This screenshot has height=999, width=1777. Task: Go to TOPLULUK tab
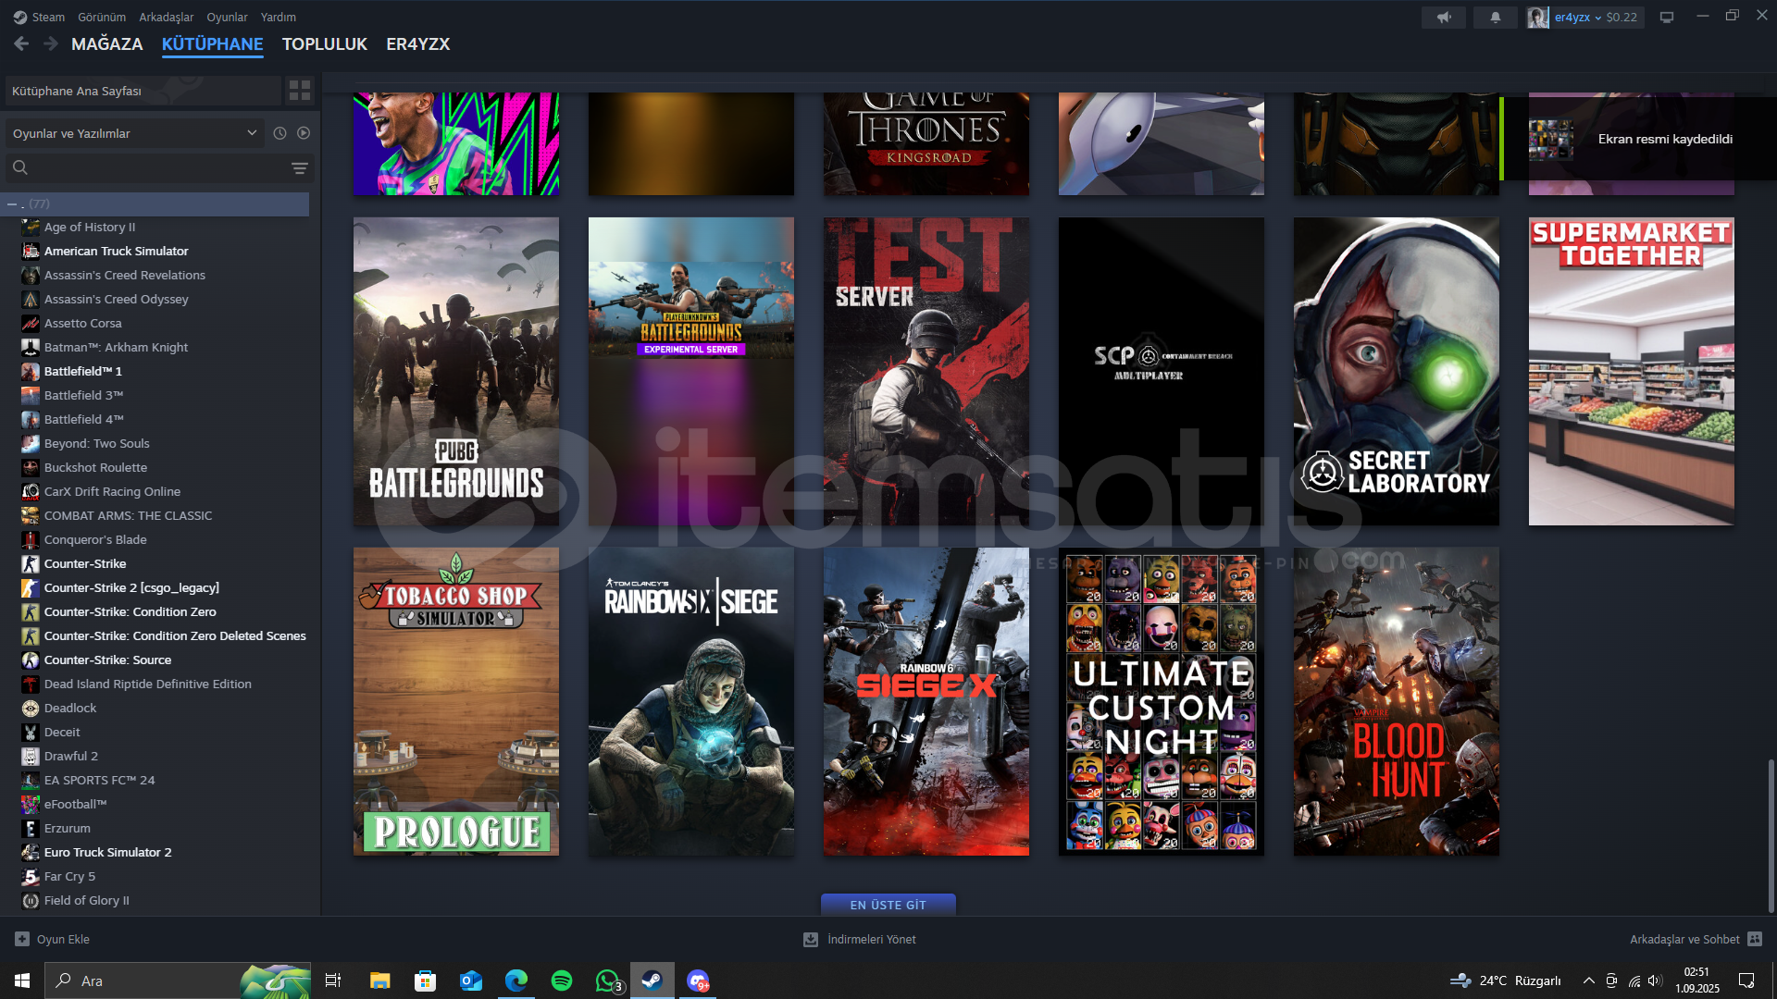pos(325,43)
